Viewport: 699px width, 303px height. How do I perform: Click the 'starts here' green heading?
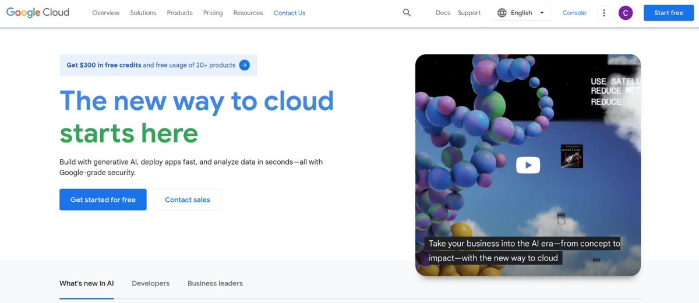click(129, 133)
